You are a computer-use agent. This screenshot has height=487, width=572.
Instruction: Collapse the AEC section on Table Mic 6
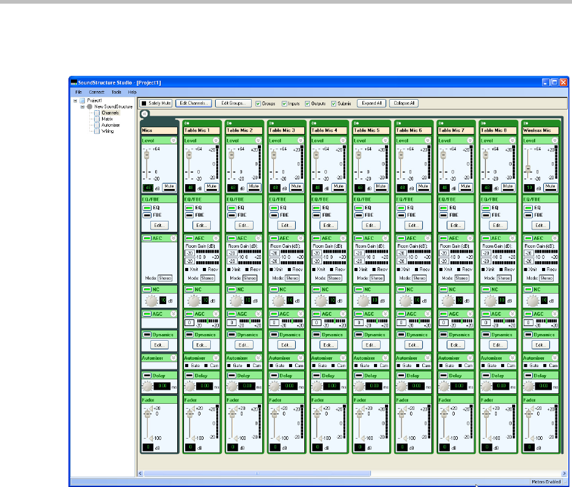tap(428, 238)
